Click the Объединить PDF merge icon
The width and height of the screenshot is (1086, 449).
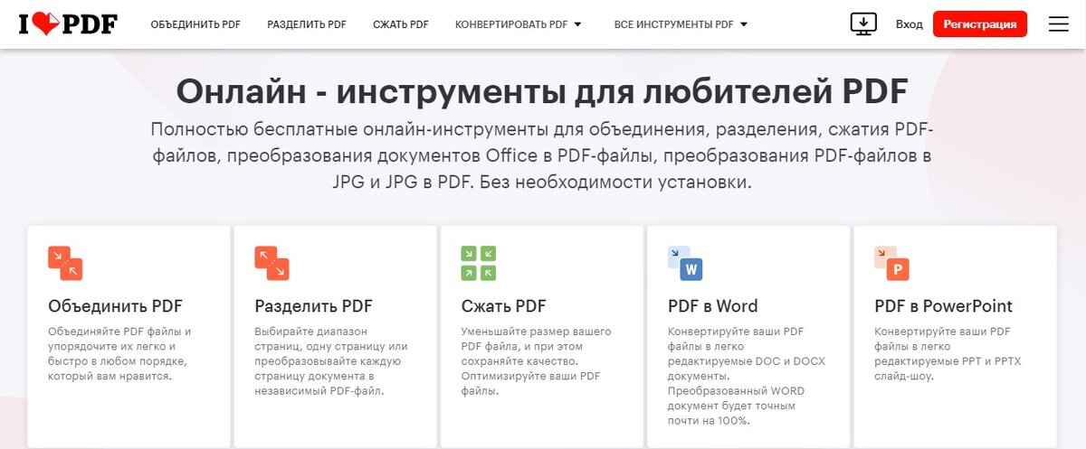[65, 263]
